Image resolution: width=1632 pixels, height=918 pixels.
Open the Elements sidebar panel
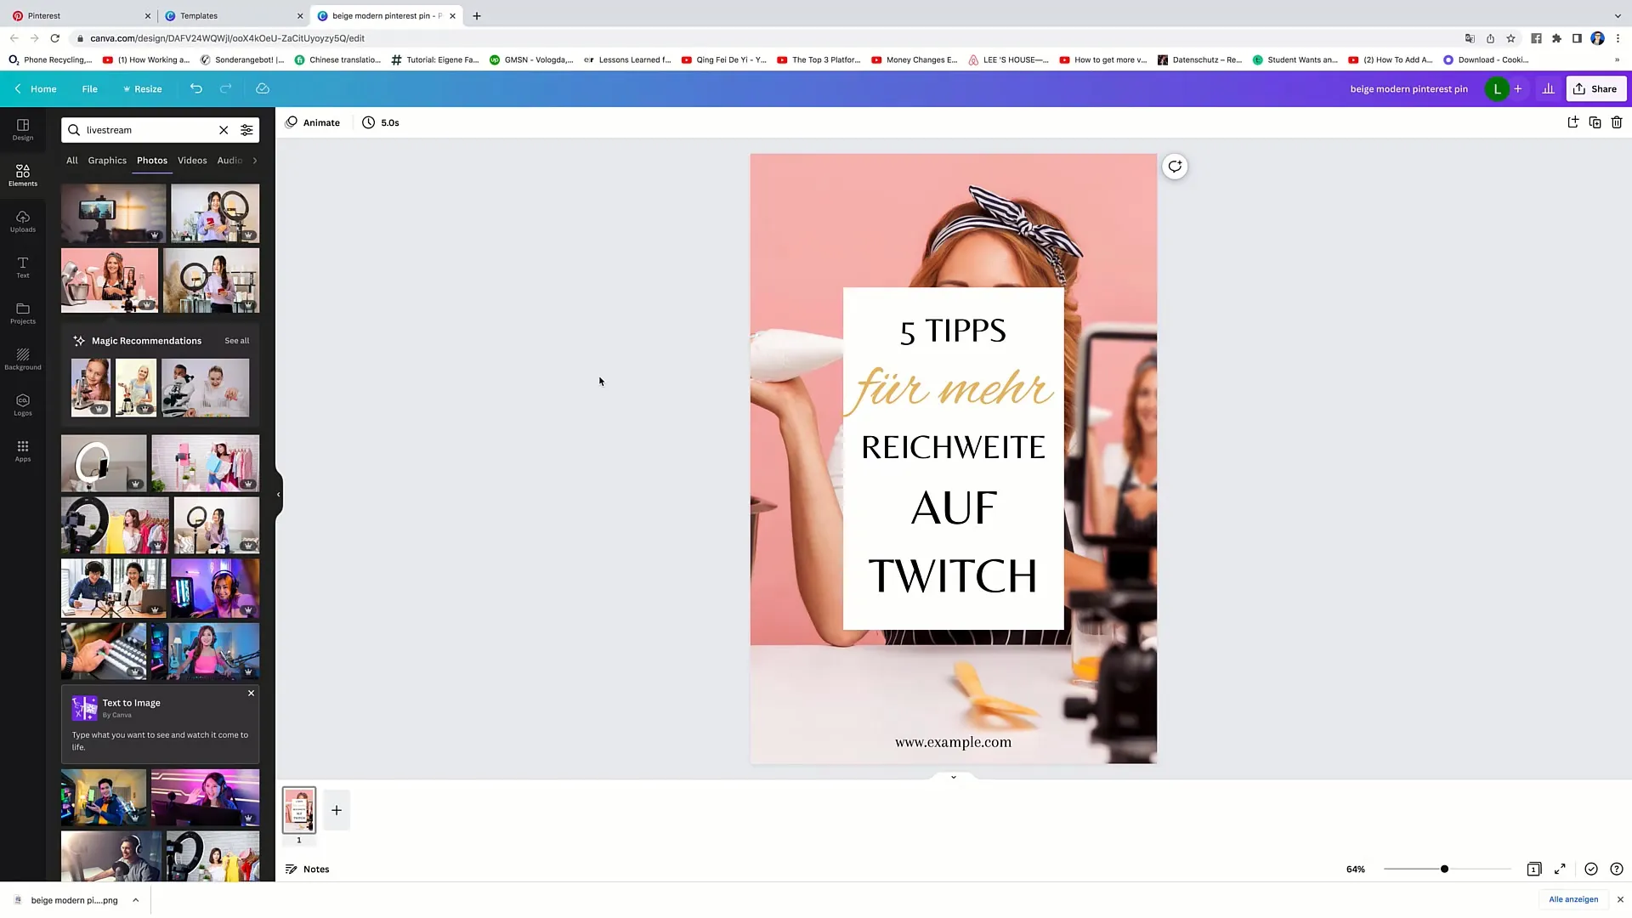click(x=23, y=175)
